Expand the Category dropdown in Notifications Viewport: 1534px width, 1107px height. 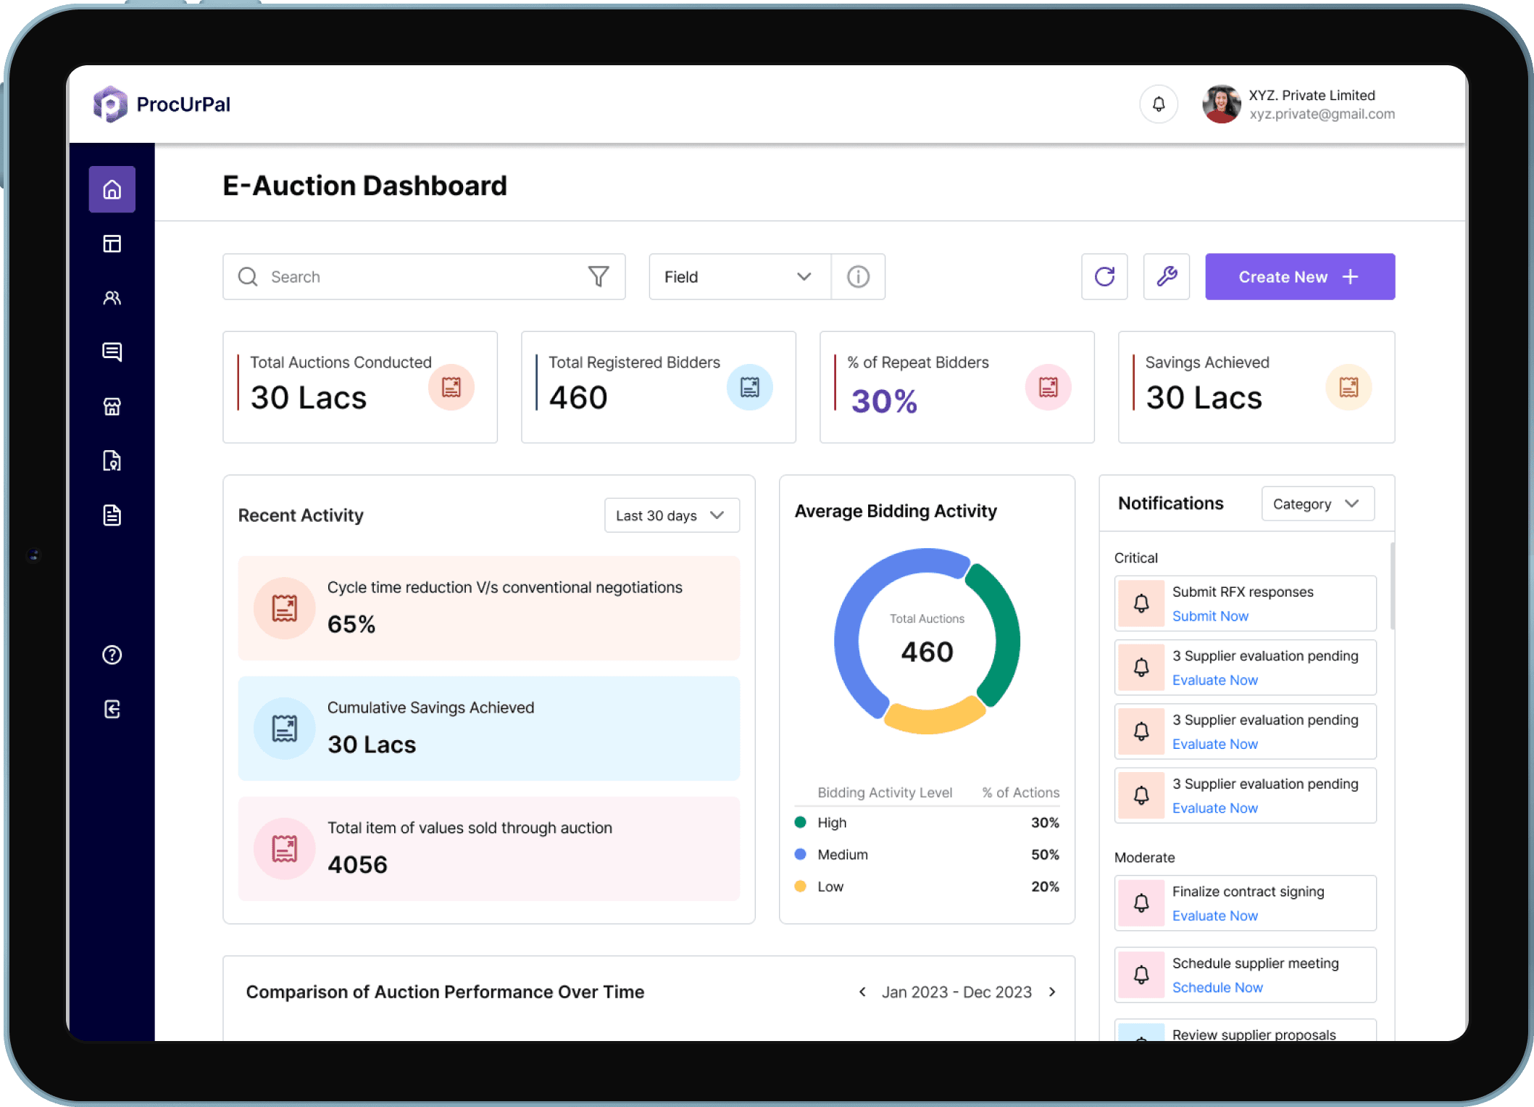(1317, 504)
